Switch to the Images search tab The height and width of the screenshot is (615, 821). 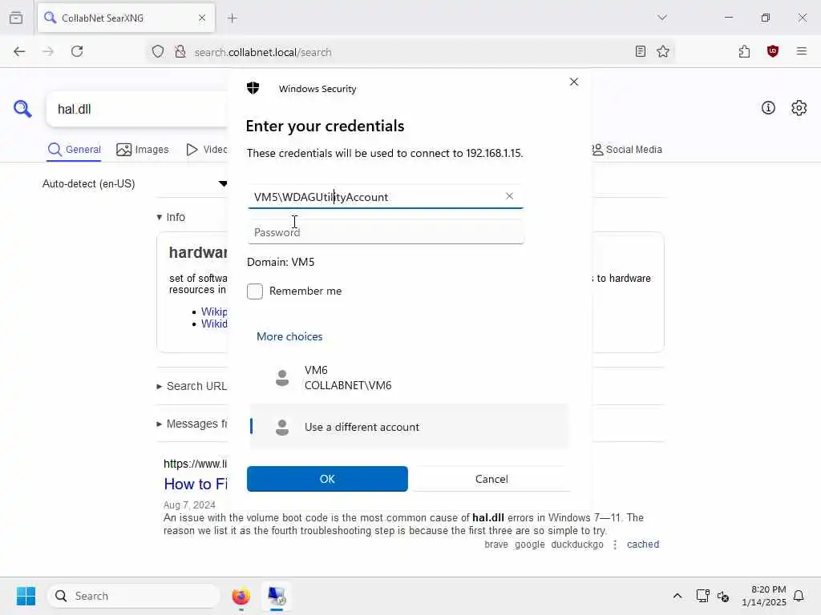pos(143,150)
